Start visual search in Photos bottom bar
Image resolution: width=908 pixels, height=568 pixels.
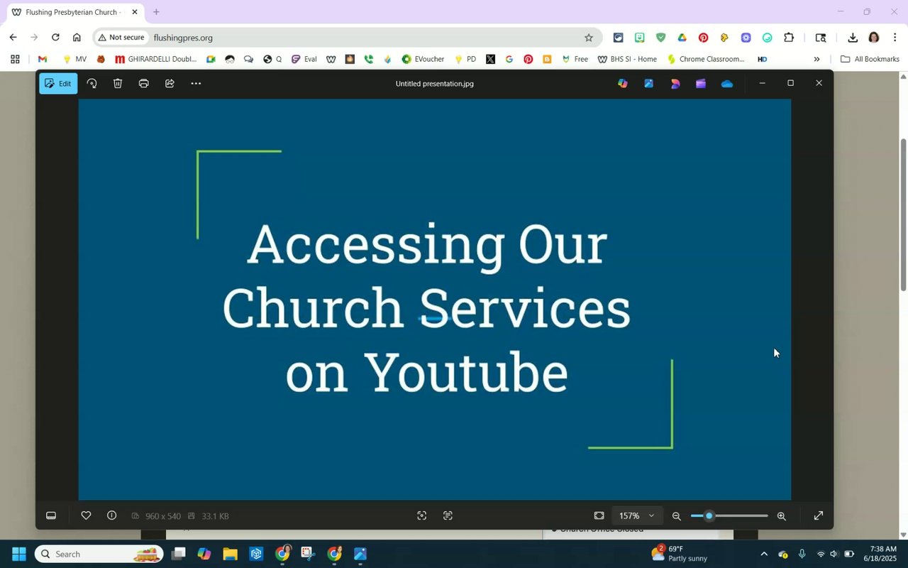click(421, 515)
